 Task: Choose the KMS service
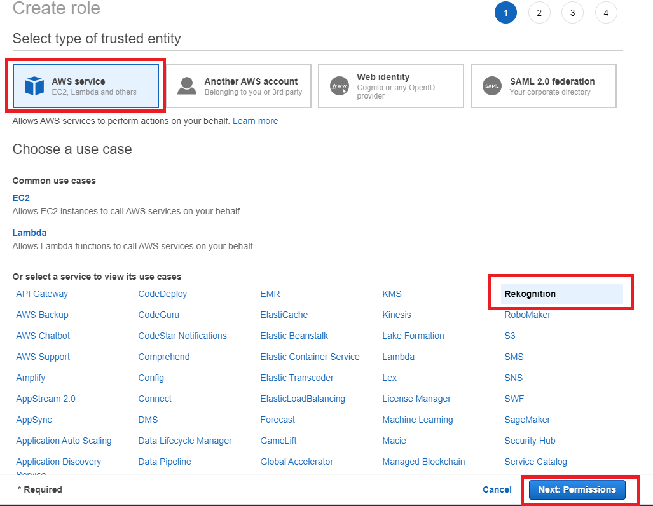(392, 294)
